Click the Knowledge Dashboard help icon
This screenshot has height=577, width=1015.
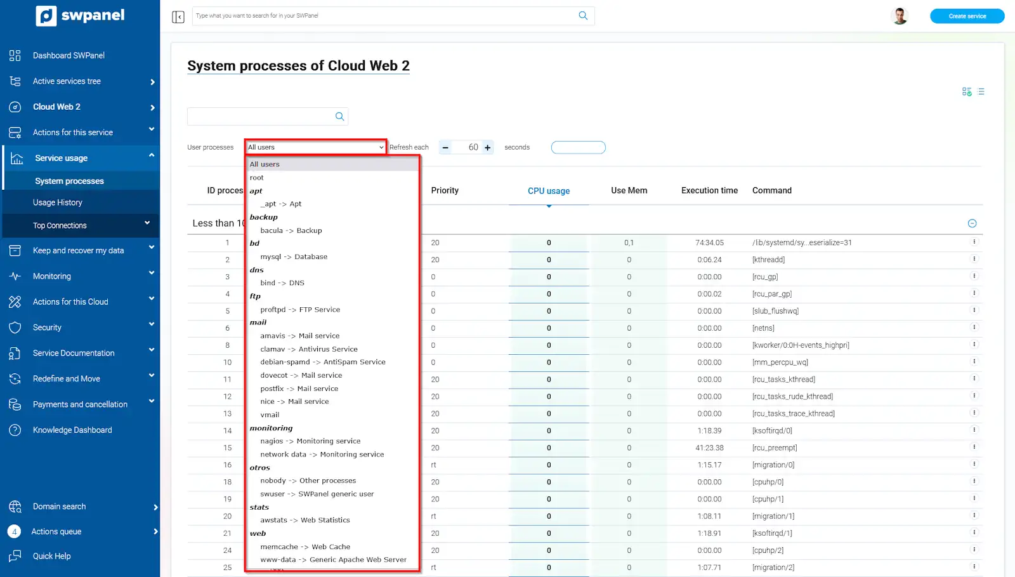click(15, 430)
